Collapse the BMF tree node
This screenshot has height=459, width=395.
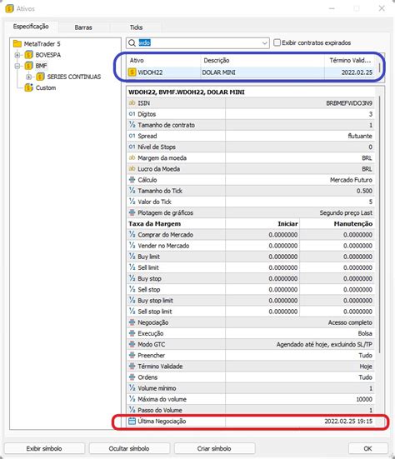(17, 66)
